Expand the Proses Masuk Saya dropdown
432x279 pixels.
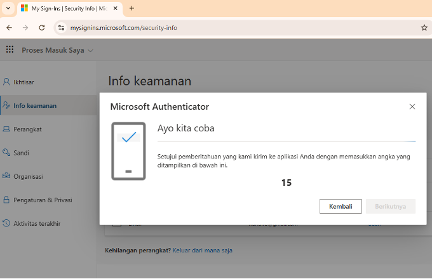(x=90, y=50)
